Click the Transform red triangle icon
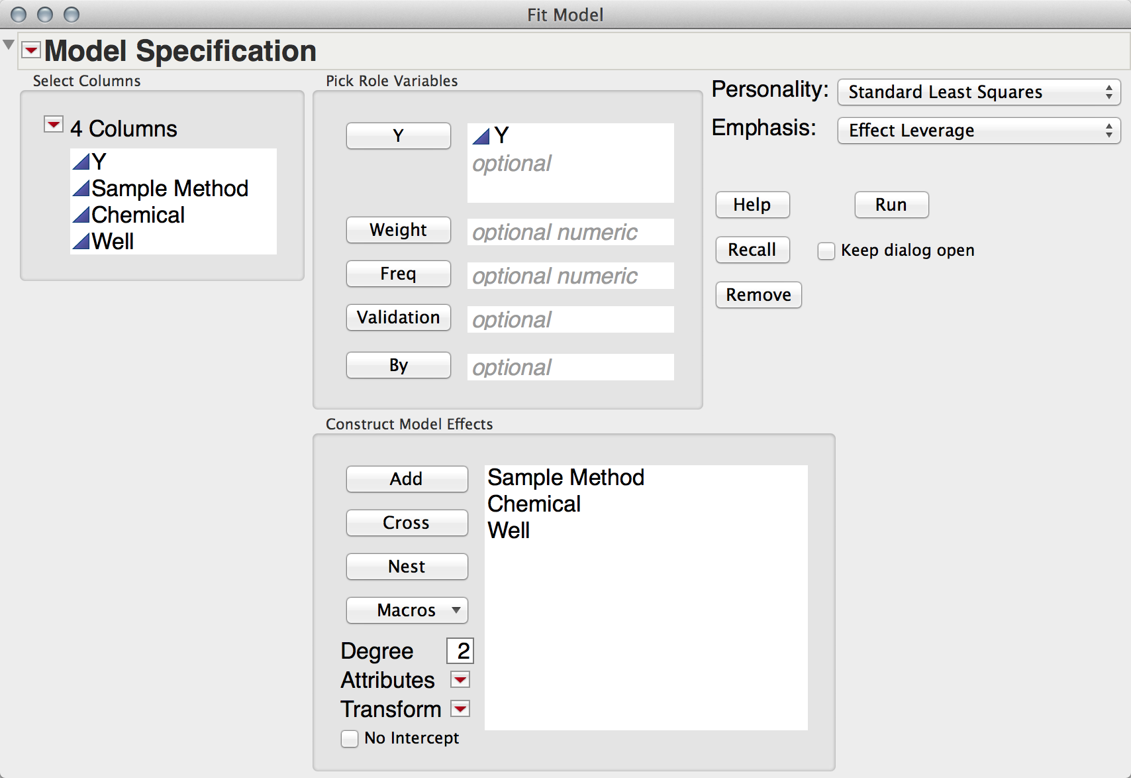Image resolution: width=1131 pixels, height=778 pixels. pyautogui.click(x=460, y=709)
